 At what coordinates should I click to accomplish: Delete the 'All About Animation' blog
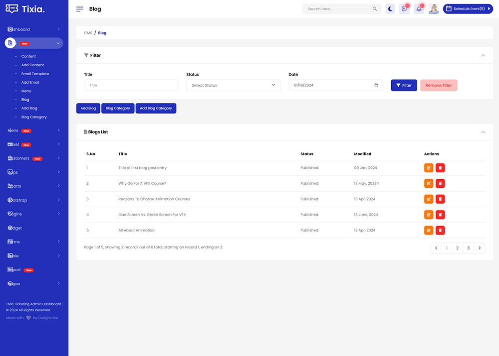click(x=440, y=230)
